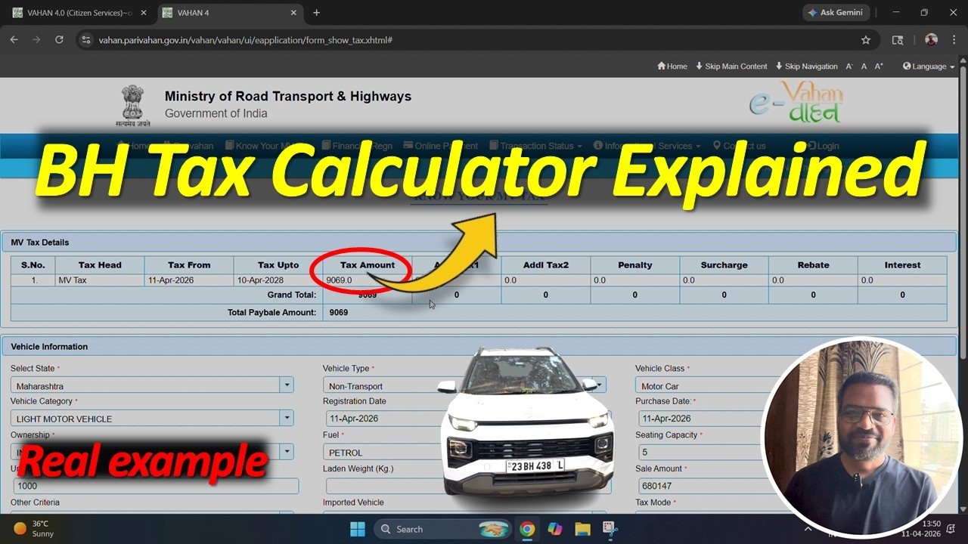Go back using browser back arrow
The image size is (968, 544).
(14, 40)
